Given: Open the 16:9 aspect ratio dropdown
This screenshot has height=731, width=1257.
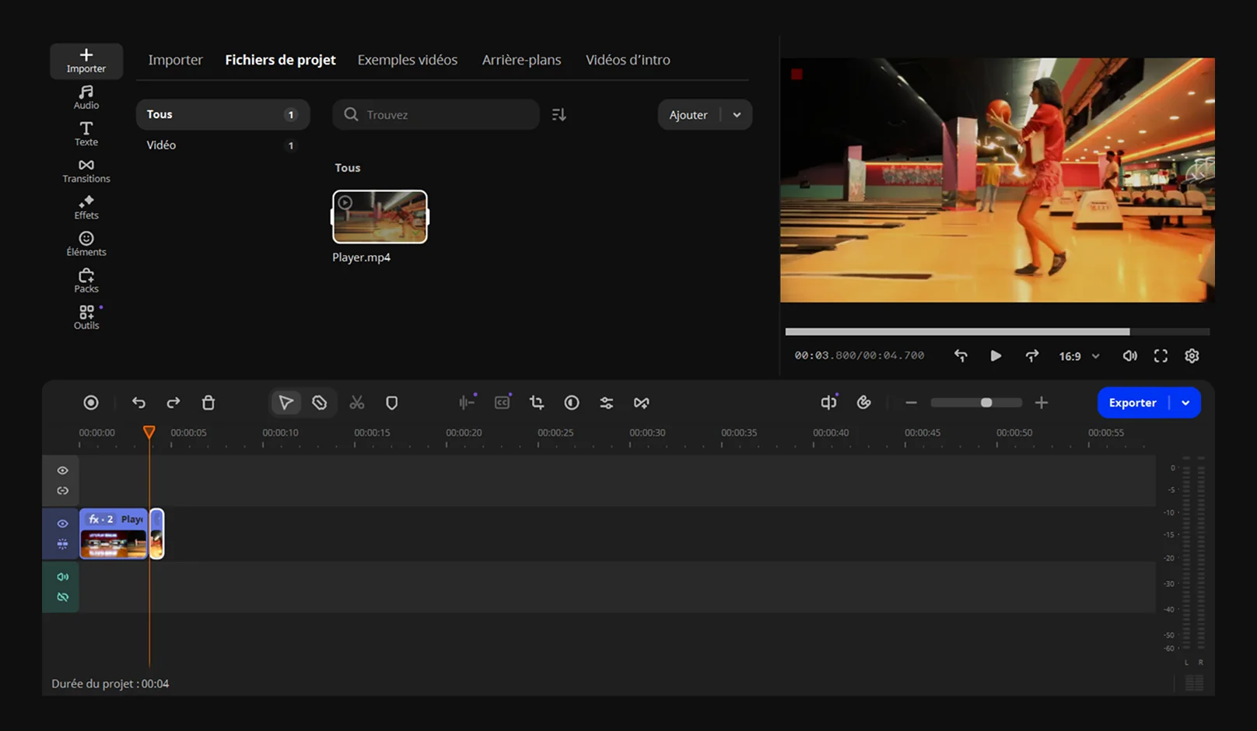Looking at the screenshot, I should [1079, 355].
